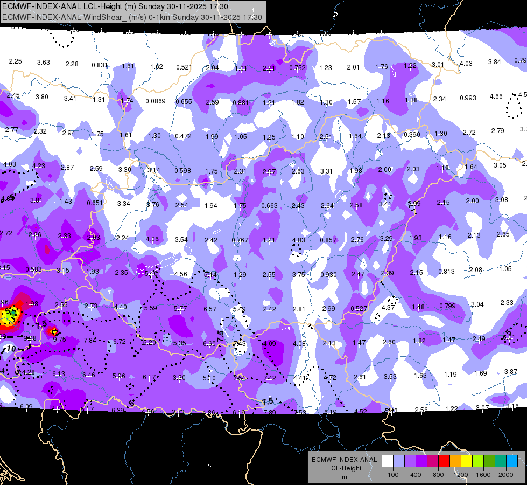Click the magenta legend swatch left of 800
Screen dimensions: 527x485
[x=433, y=461]
